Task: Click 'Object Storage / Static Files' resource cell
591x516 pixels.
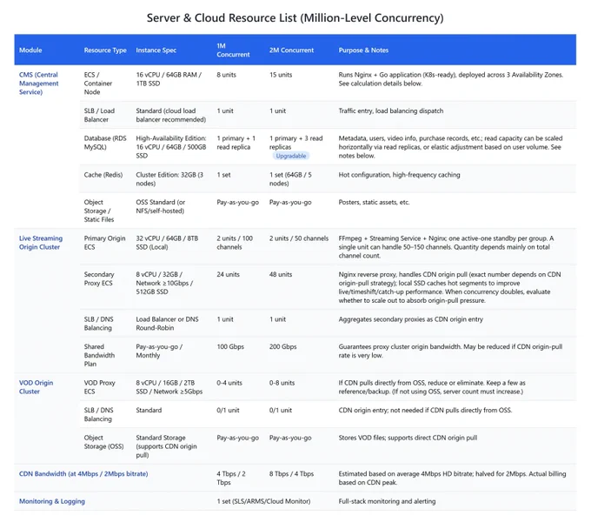Action: click(99, 211)
